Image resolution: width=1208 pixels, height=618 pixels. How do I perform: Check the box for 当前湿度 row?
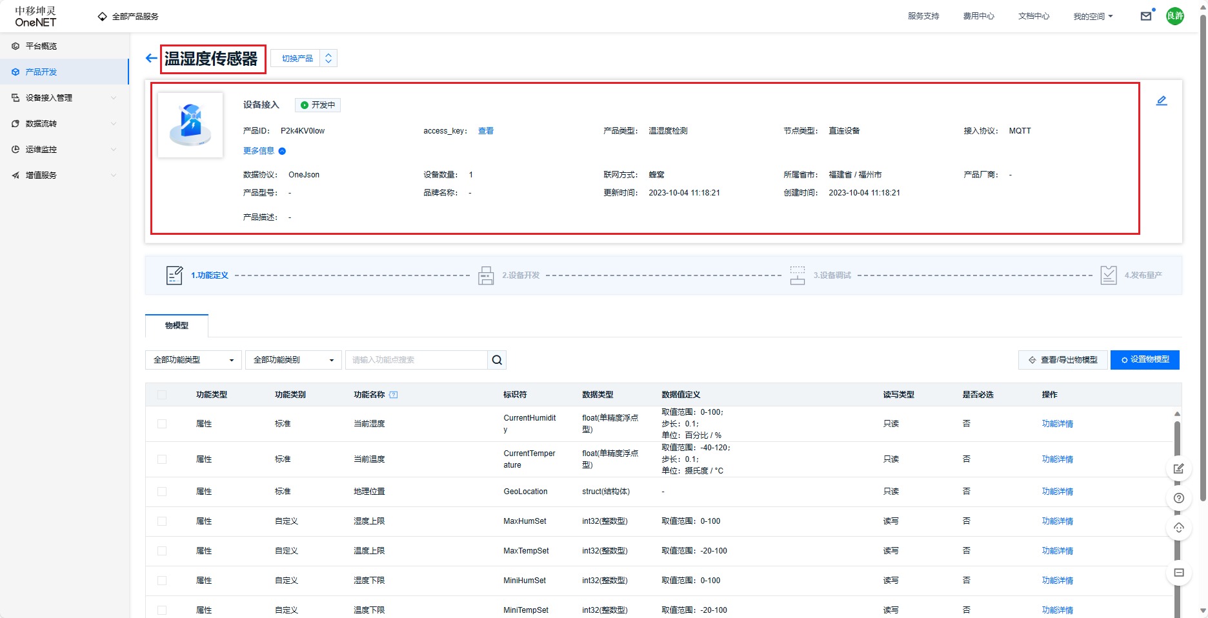click(162, 424)
